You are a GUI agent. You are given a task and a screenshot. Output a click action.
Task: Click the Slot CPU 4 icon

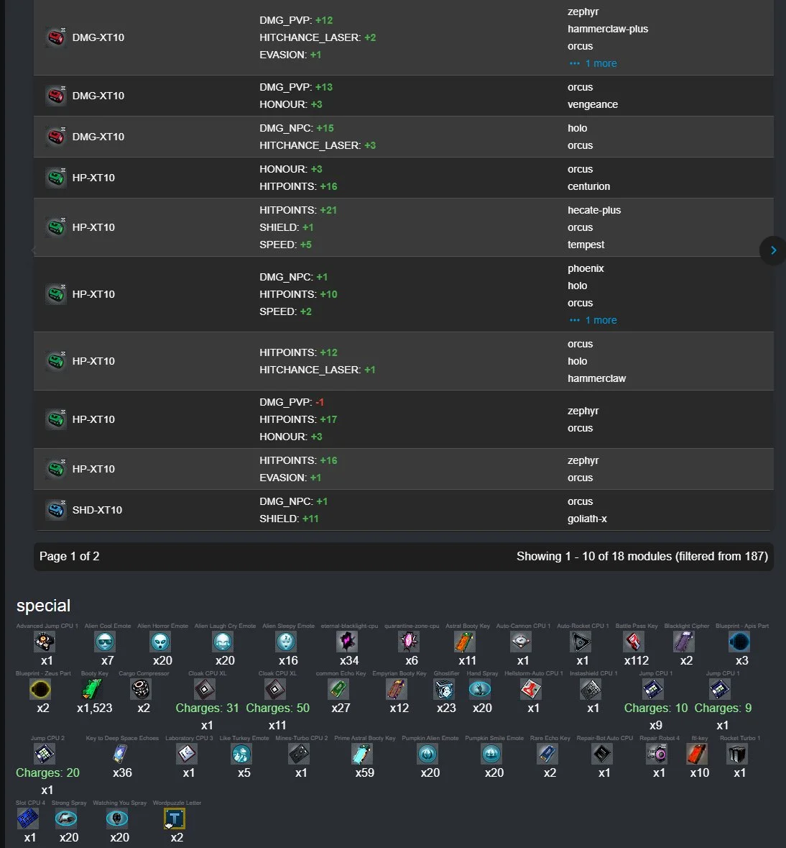point(28,819)
